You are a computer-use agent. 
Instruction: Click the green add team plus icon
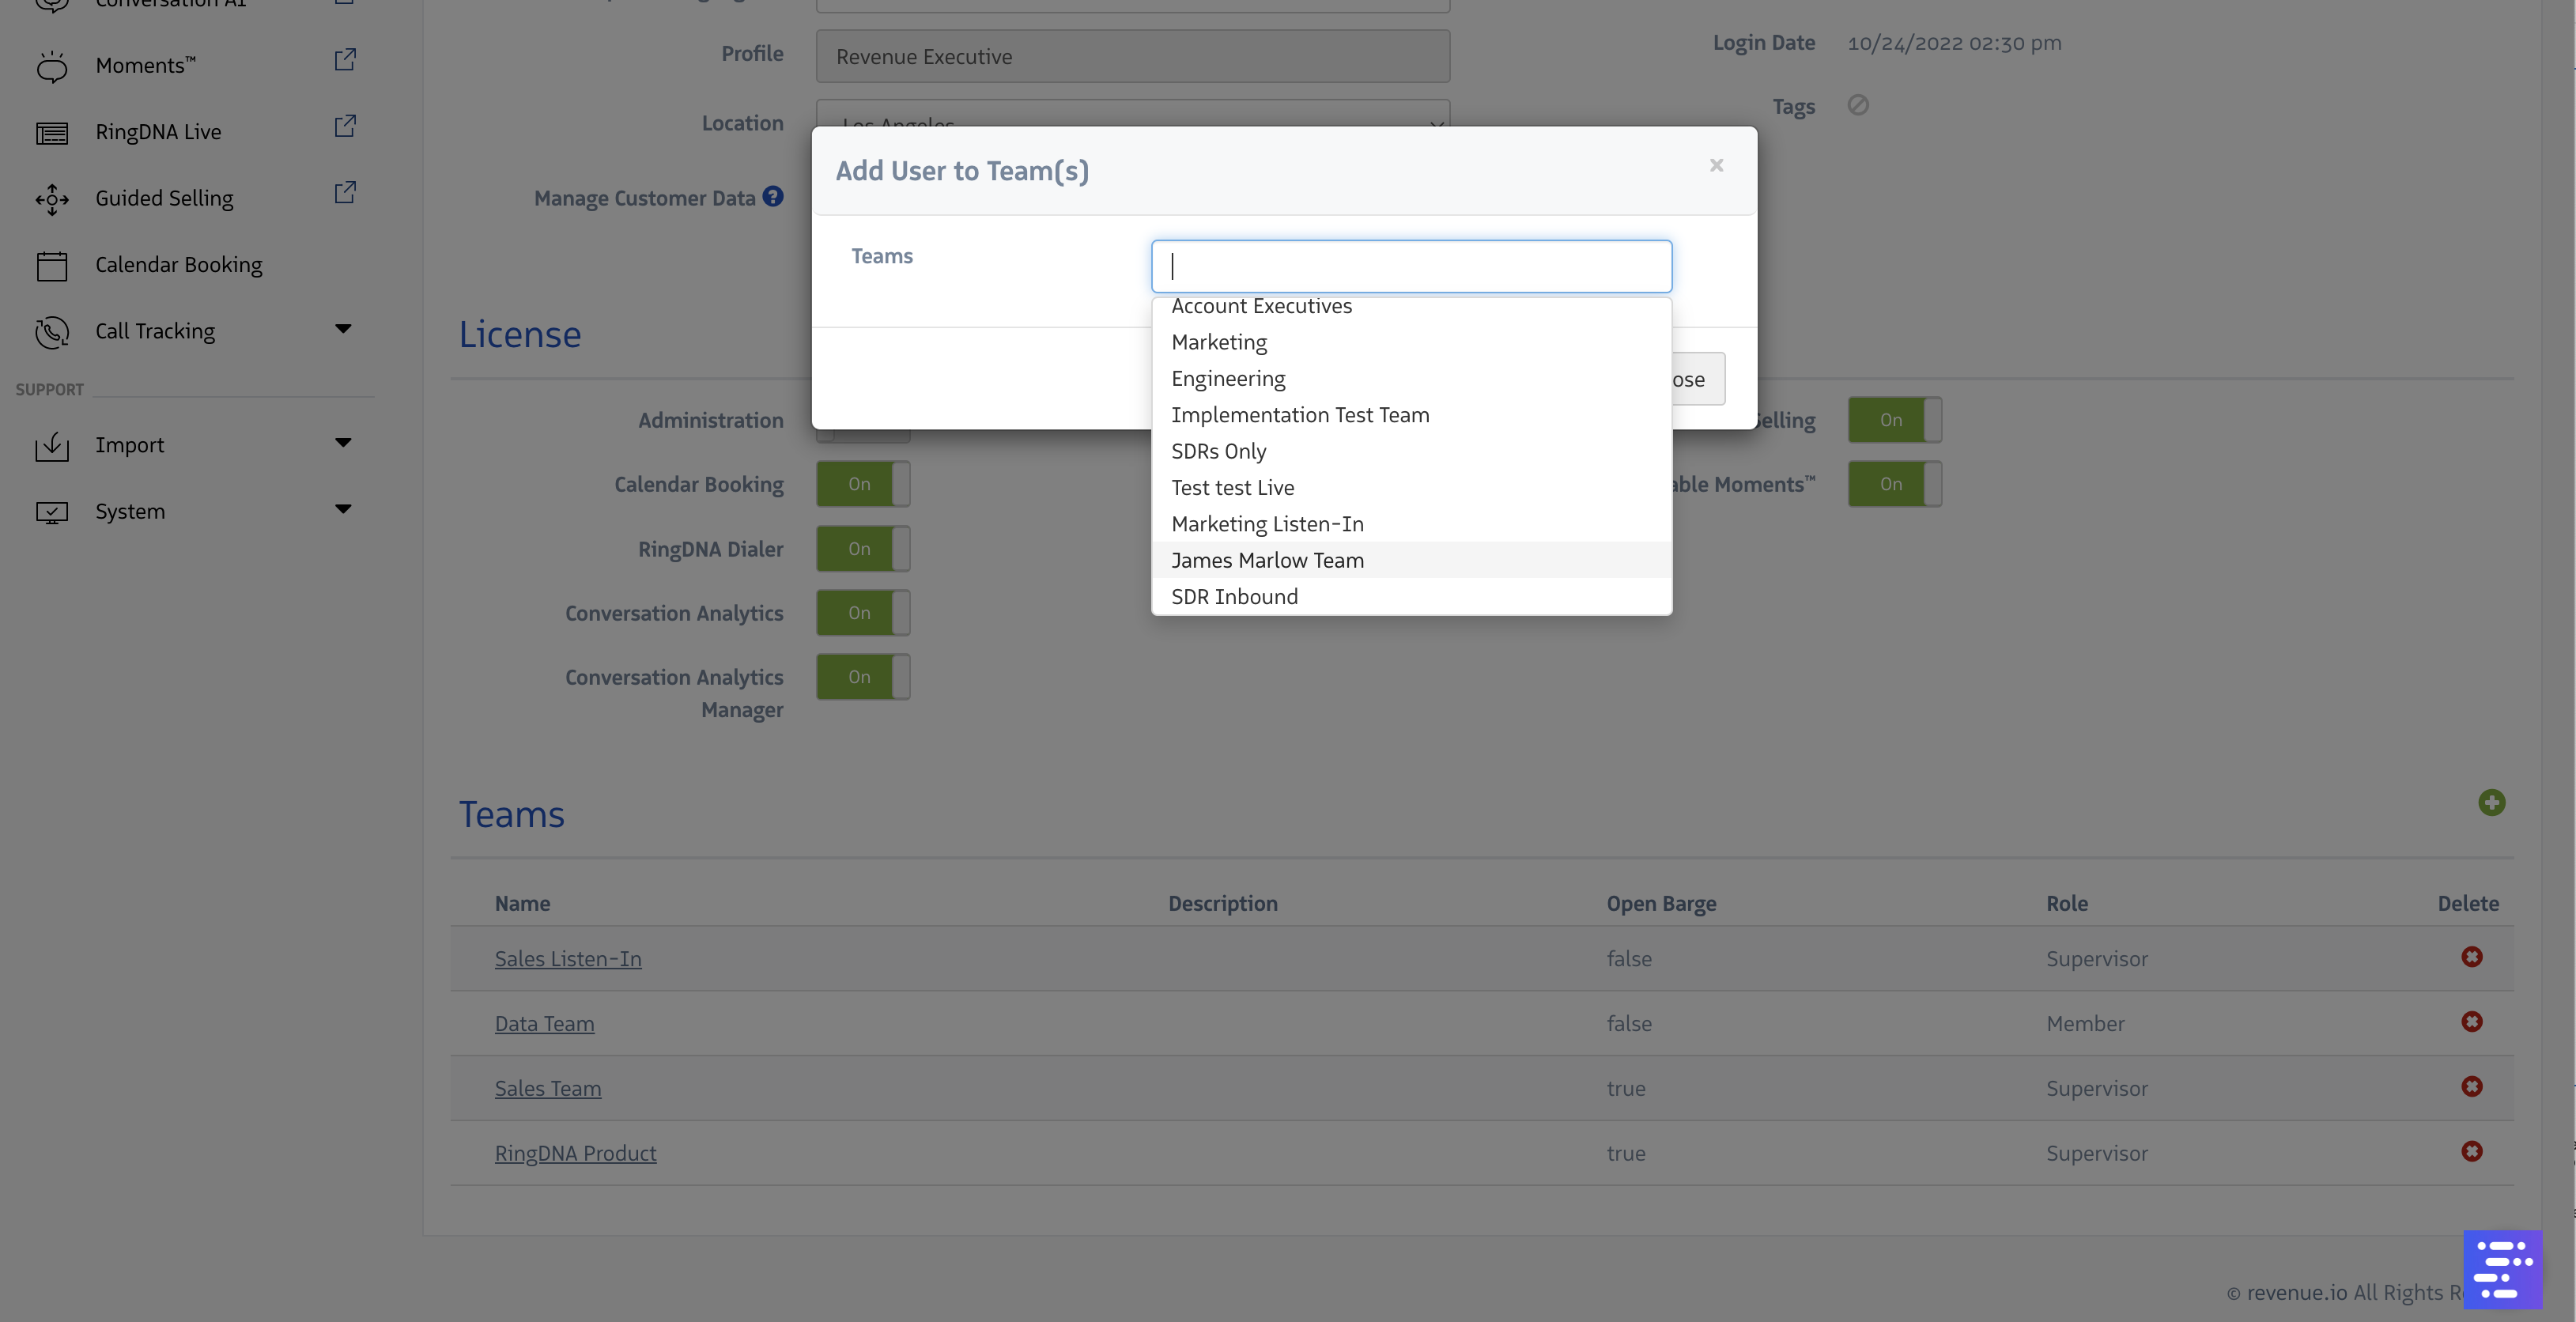coord(2491,803)
